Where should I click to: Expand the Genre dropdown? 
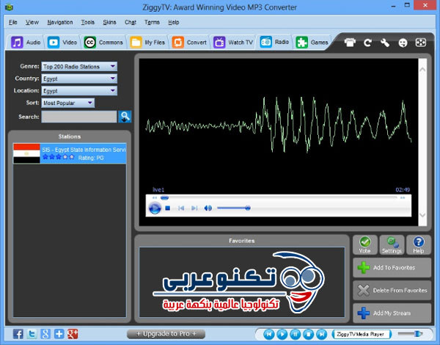(79, 66)
